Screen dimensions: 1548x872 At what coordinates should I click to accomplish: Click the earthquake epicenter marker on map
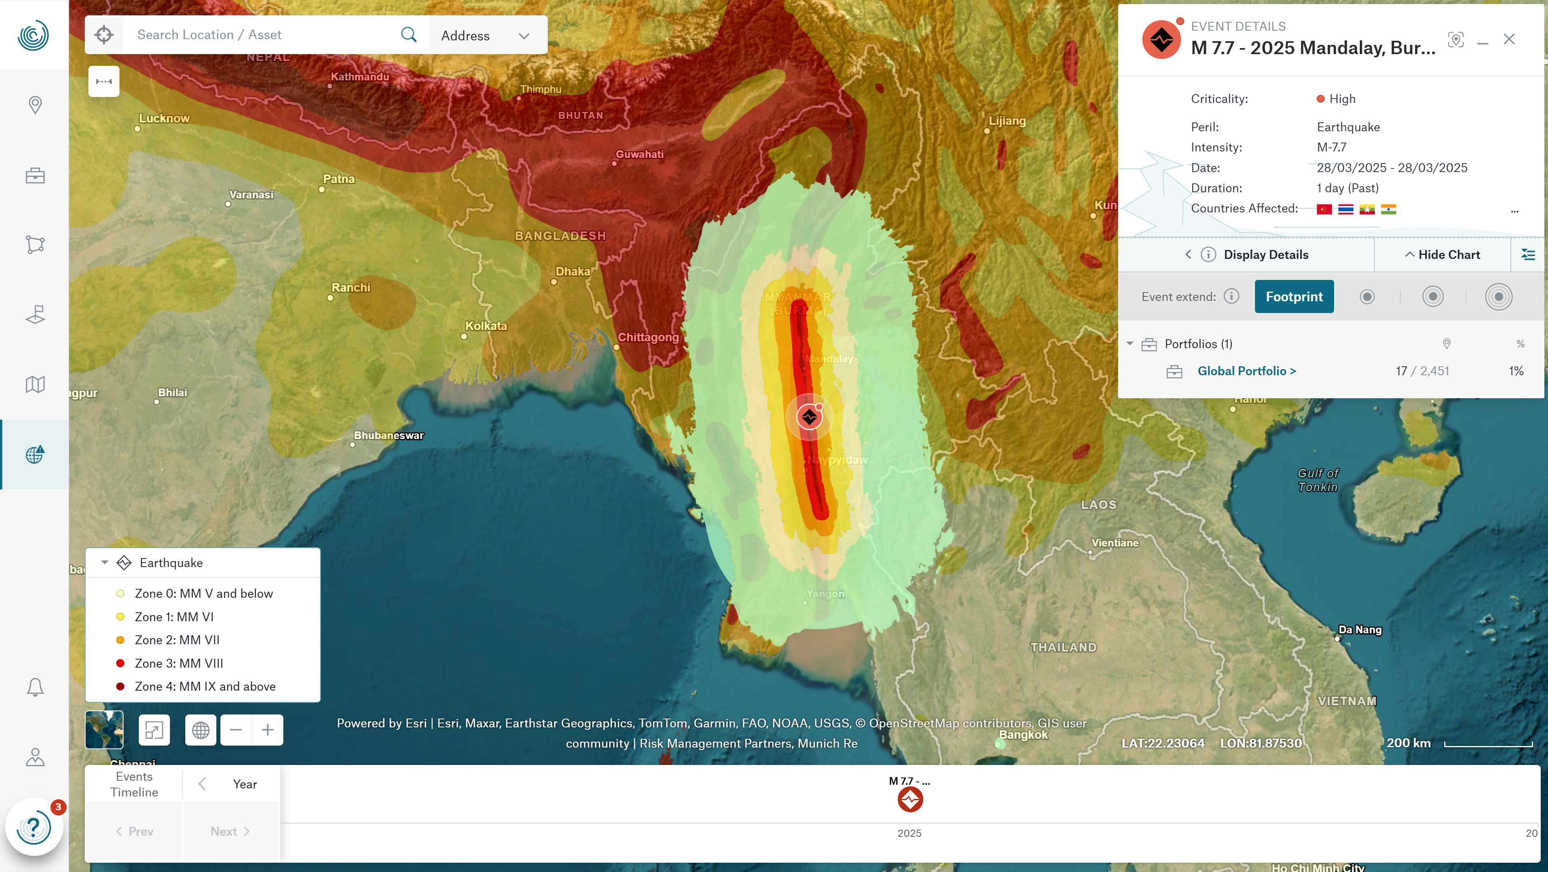tap(809, 417)
